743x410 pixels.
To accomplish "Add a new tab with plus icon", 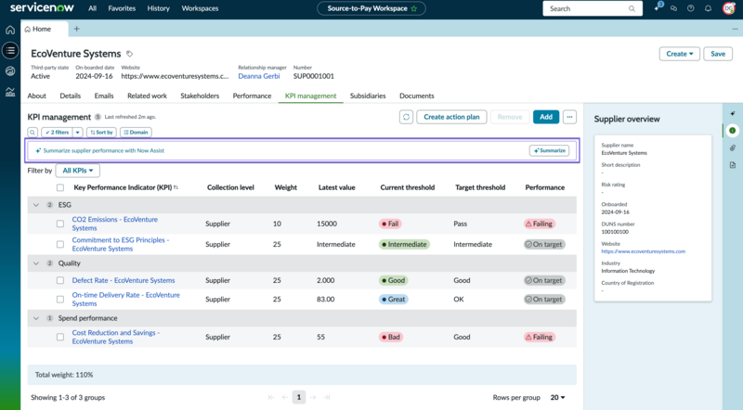I will pyautogui.click(x=76, y=29).
